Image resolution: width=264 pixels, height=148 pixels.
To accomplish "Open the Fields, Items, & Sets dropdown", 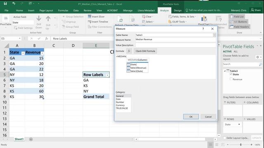I will click(x=182, y=16).
